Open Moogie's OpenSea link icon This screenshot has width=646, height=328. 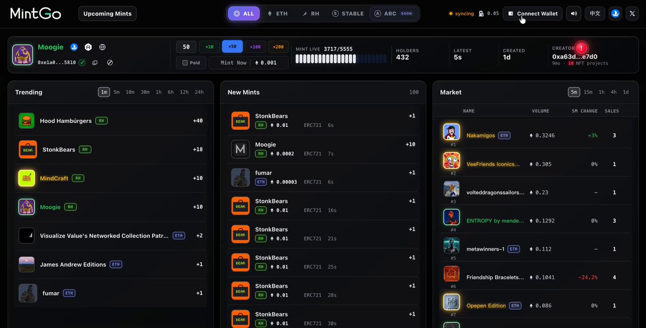pos(74,47)
